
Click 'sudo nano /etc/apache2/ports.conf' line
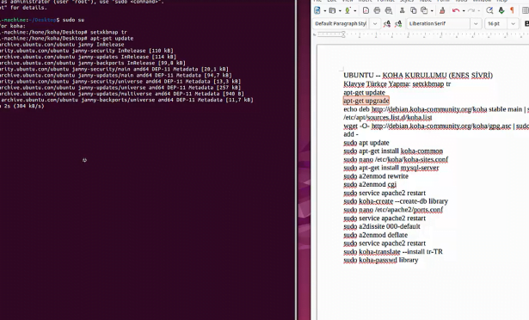(x=393, y=210)
